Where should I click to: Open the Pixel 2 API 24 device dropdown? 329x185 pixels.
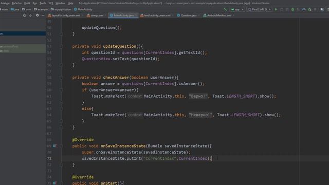[x=259, y=9]
